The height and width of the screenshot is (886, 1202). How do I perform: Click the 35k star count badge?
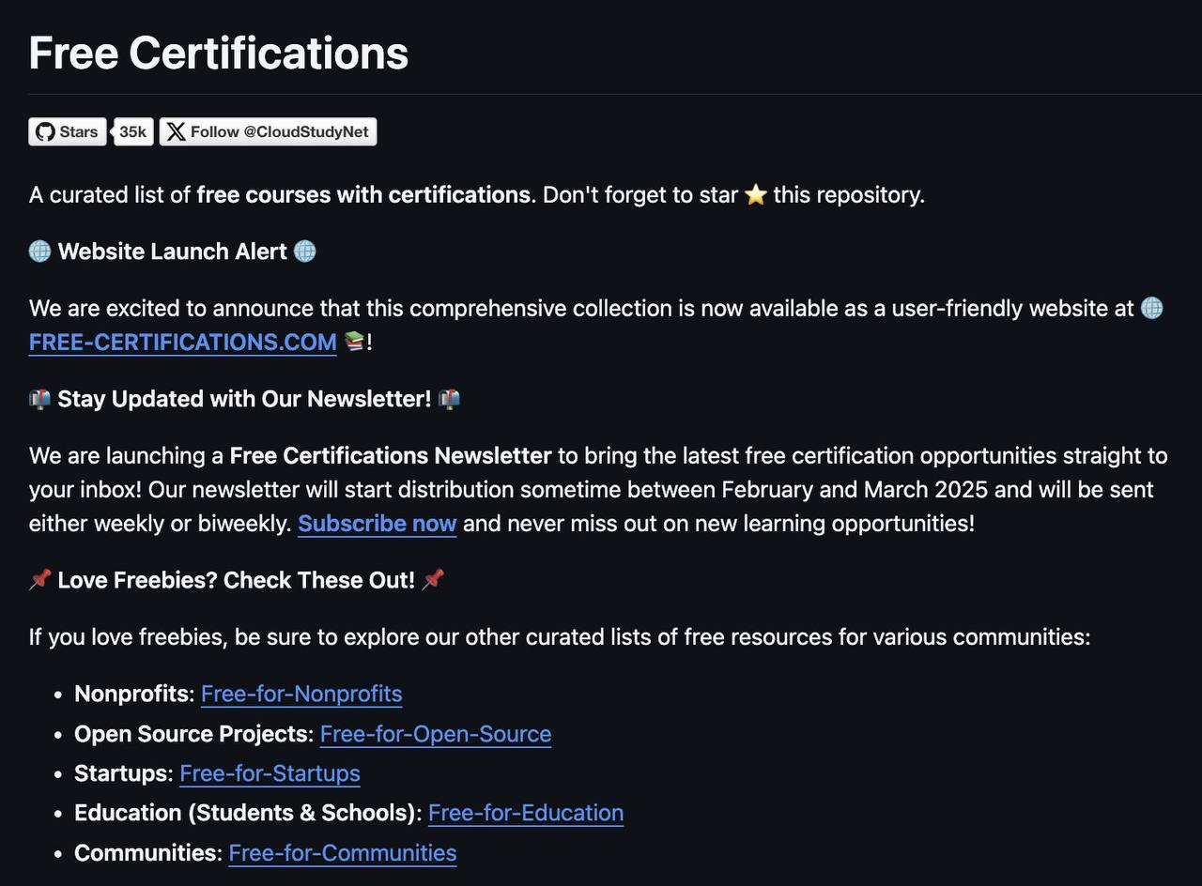coord(132,132)
